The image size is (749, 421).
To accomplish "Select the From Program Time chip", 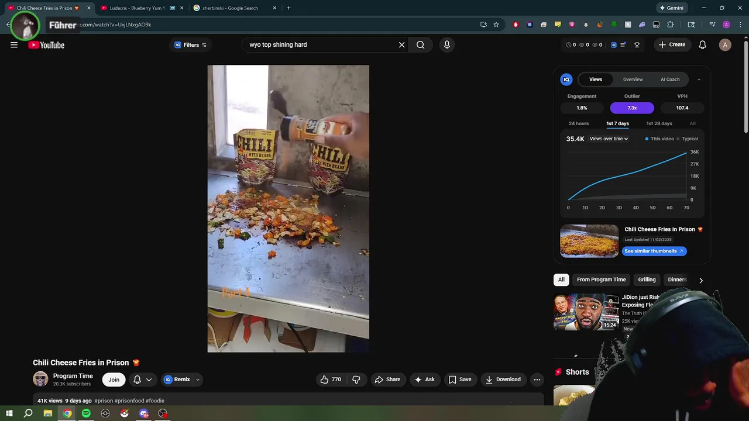I will pos(601,279).
